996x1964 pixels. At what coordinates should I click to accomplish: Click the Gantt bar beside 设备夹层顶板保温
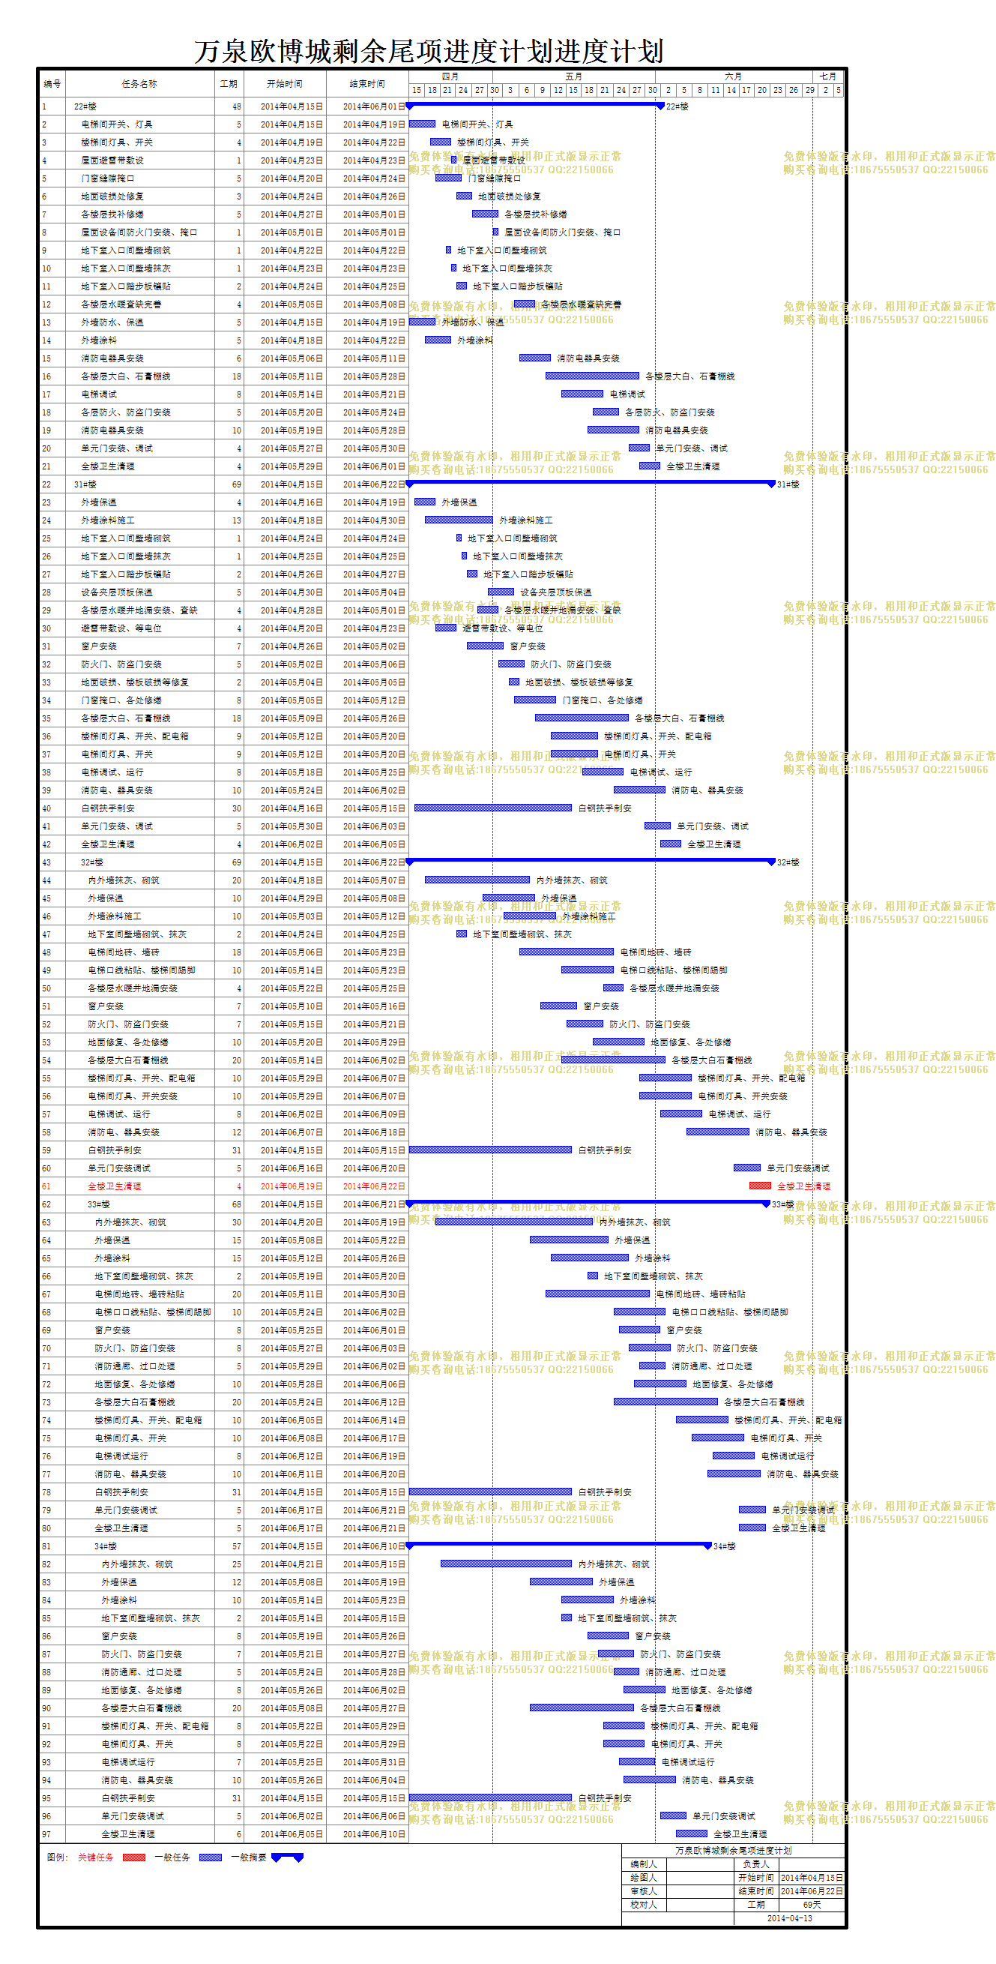tap(501, 592)
